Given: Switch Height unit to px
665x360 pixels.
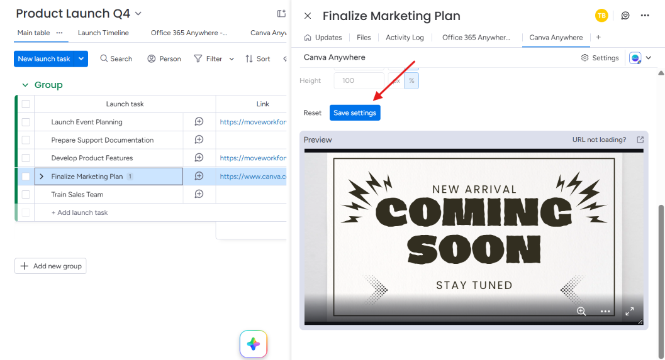Looking at the screenshot, I should 396,80.
